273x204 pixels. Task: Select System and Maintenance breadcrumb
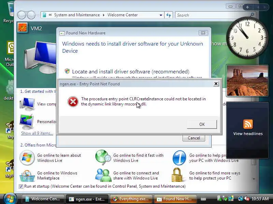[x=77, y=15]
